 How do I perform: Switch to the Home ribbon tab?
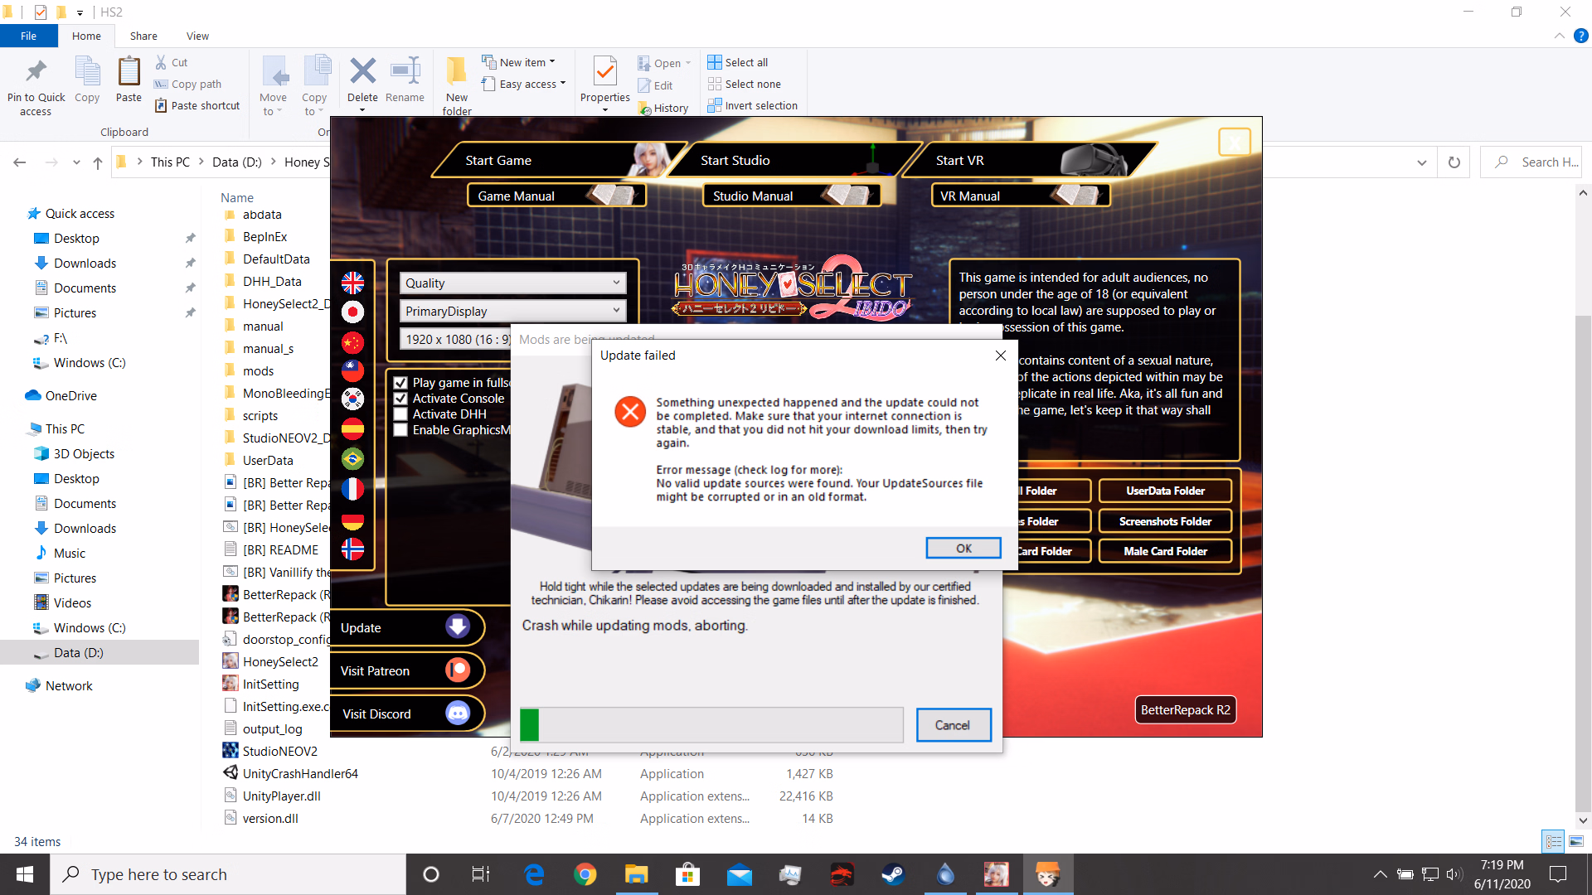click(x=86, y=36)
